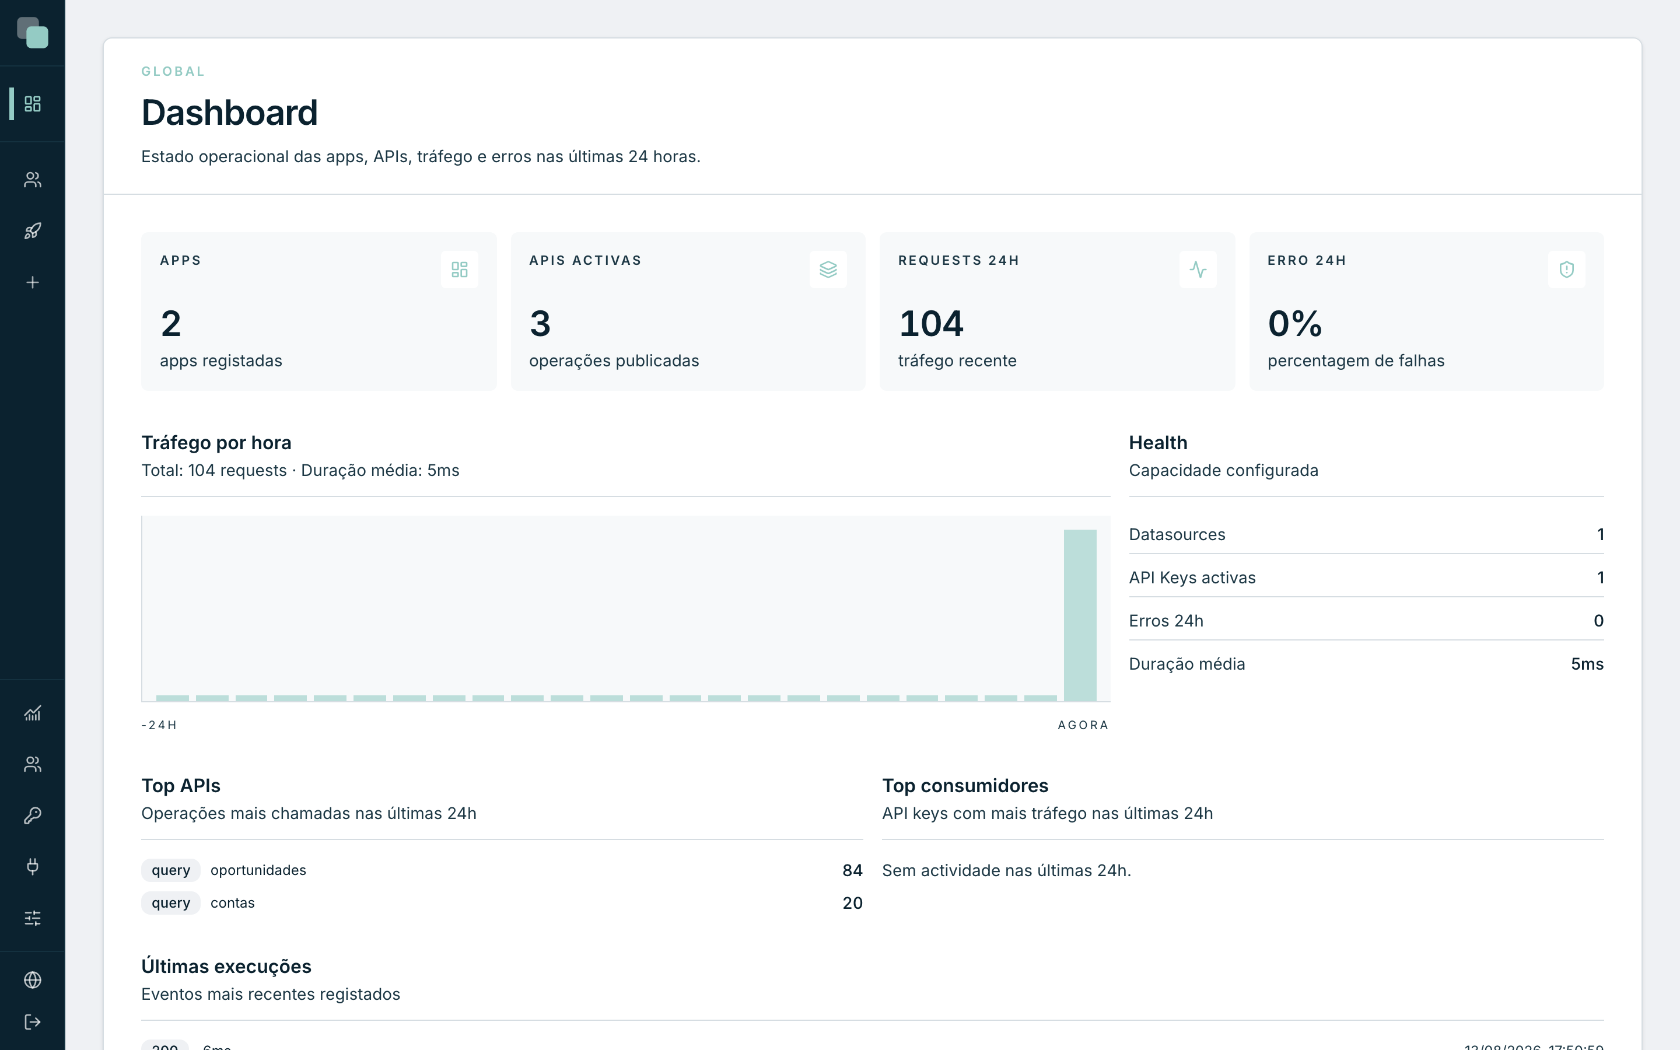
Task: Open the sliders settings icon
Action: tap(33, 918)
